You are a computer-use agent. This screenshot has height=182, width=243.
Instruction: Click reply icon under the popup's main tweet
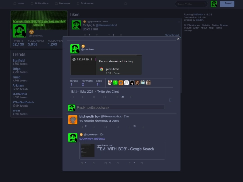point(72,97)
